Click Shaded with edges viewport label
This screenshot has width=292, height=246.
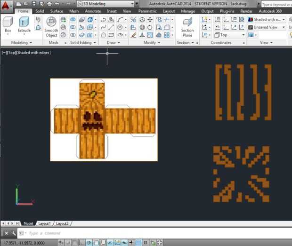tap(33, 53)
